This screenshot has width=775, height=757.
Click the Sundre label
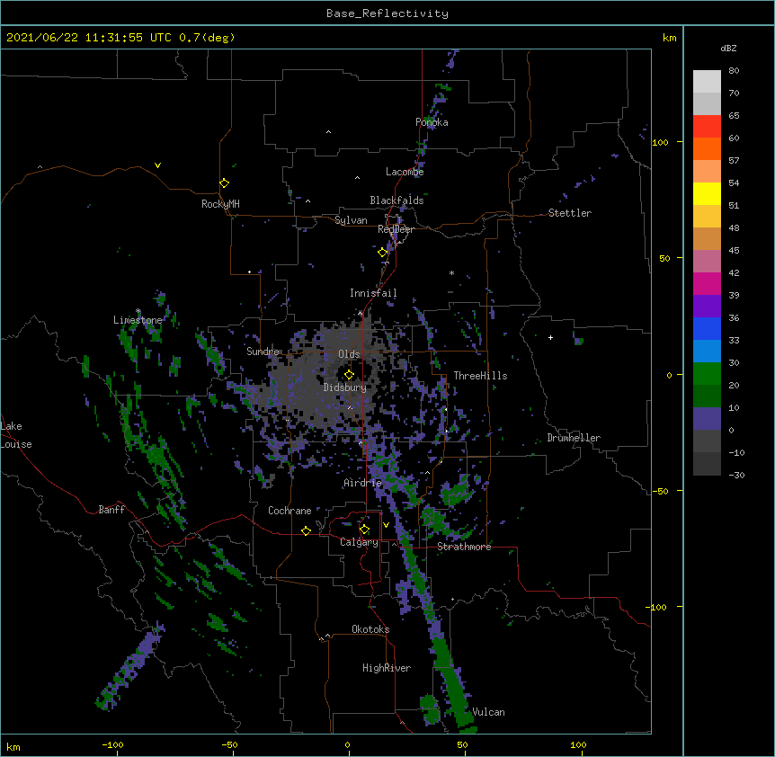263,352
